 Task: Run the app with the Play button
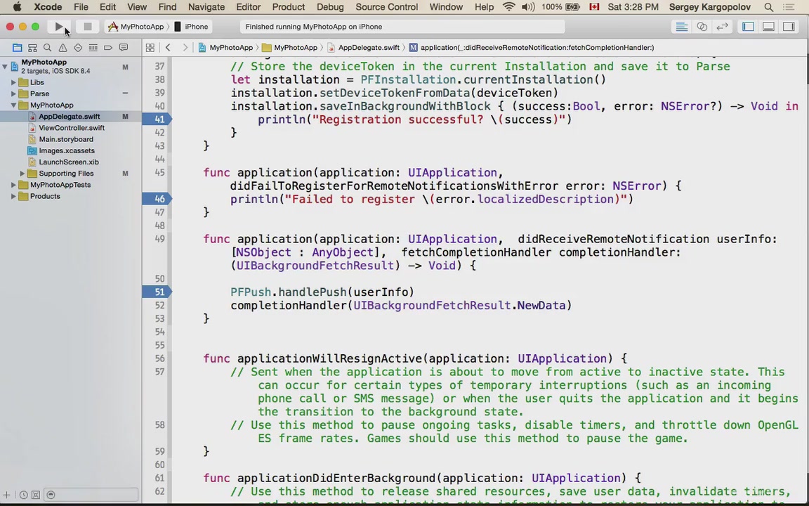tap(59, 26)
